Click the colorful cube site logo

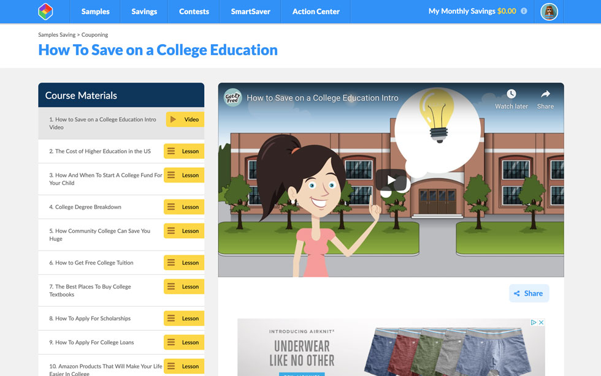pyautogui.click(x=45, y=12)
